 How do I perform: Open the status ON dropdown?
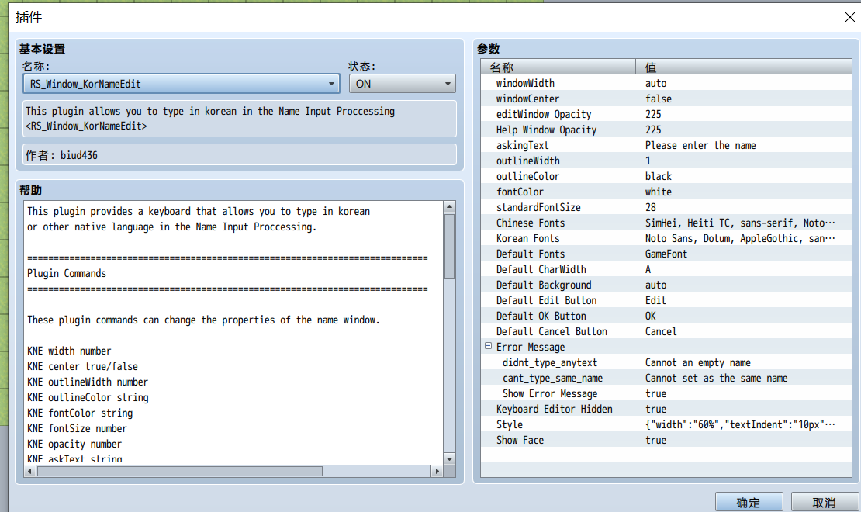coord(402,84)
